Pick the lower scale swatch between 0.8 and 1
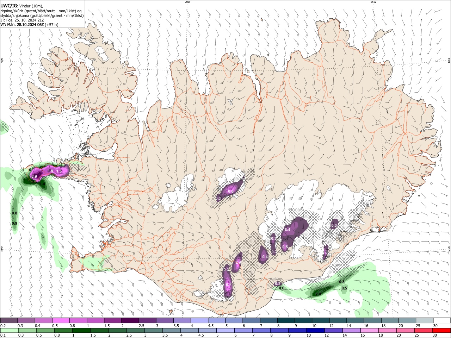 point(63,330)
